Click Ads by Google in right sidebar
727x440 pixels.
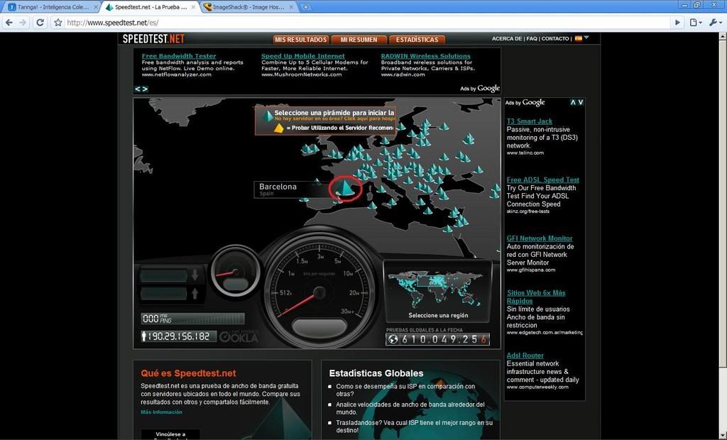click(x=525, y=102)
